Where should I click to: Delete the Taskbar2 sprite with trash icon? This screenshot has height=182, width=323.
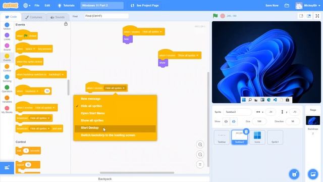[x=246, y=131]
